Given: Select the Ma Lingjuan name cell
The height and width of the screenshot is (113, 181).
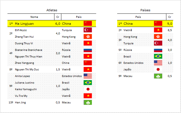Looking at the screenshot, I should (x=24, y=24).
